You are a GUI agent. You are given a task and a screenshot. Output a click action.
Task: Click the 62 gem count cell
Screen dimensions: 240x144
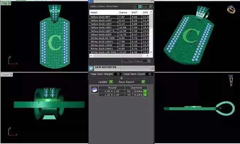129,91
